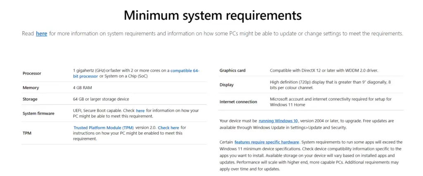Select the 'Display' row label
The width and height of the screenshot is (423, 176).
coord(227,85)
